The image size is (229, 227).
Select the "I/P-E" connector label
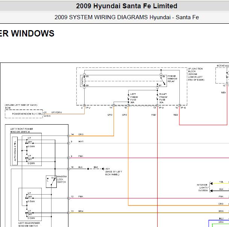coord(183,108)
